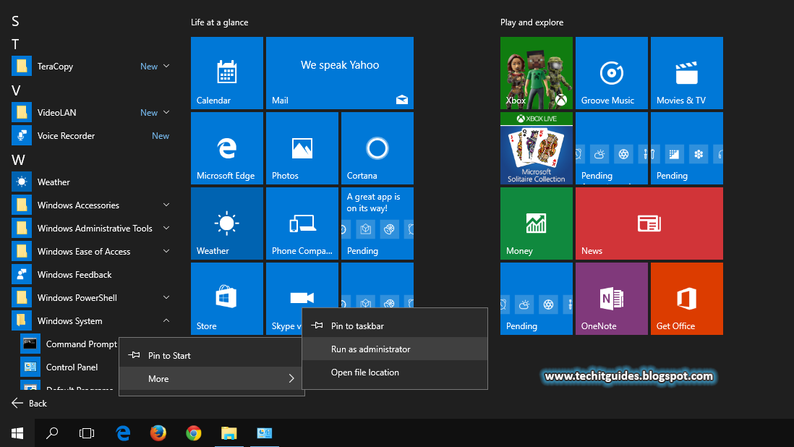Open Cortana from the Start menu
Screen dimensions: 794x447
(x=377, y=148)
